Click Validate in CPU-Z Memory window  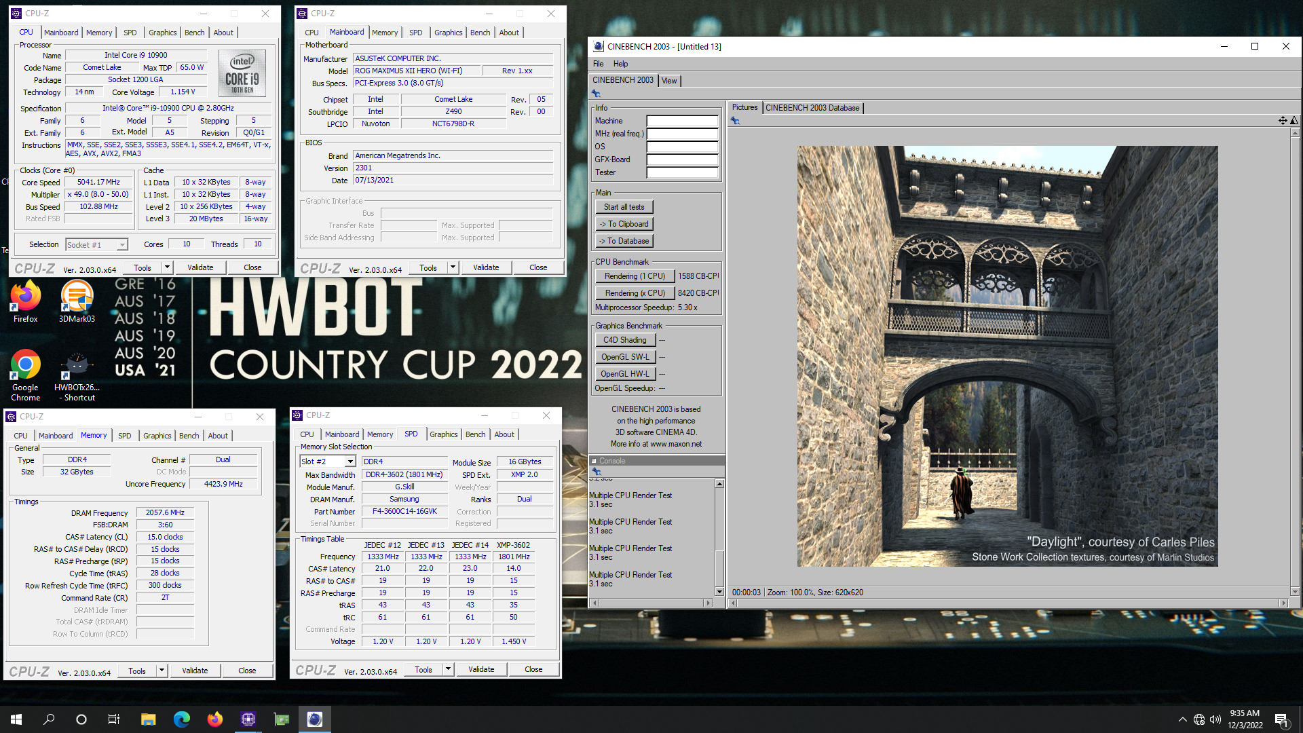(x=195, y=671)
